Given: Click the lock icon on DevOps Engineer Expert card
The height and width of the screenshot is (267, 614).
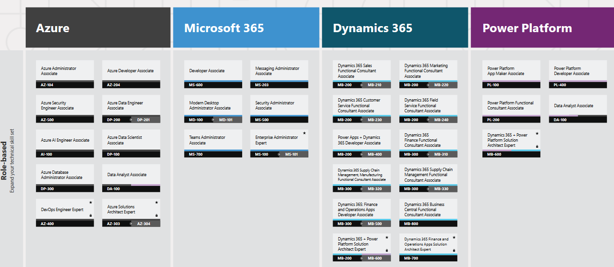Looking at the screenshot, I should pyautogui.click(x=91, y=215).
